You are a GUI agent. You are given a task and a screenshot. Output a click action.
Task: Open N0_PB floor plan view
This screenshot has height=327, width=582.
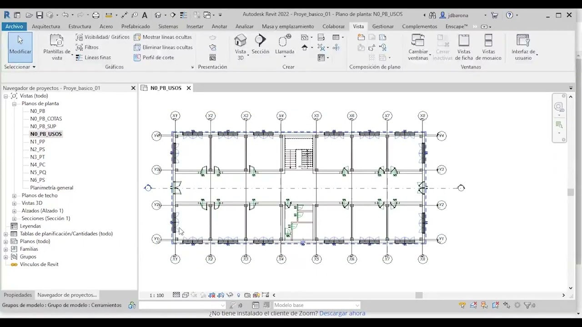[38, 111]
